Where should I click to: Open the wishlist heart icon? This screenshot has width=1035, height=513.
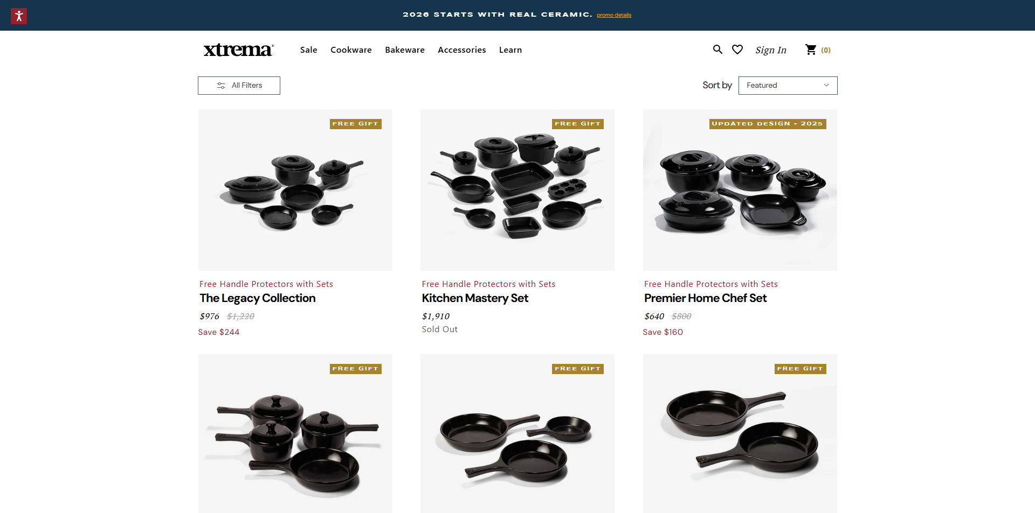pyautogui.click(x=737, y=50)
